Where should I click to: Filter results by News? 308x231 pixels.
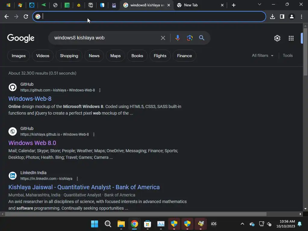point(94,56)
